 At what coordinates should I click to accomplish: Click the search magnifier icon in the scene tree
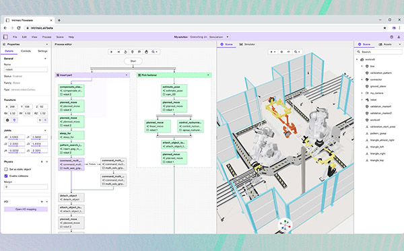click(x=358, y=52)
